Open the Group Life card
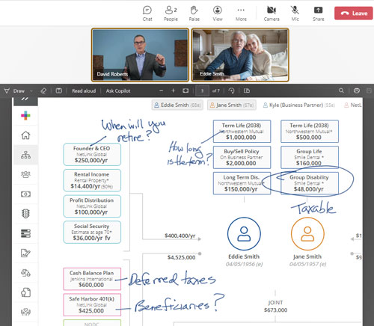The image size is (374, 326). point(310,157)
